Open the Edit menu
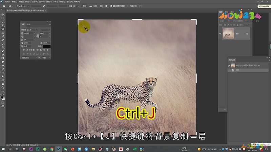The height and width of the screenshot is (152, 271). [x=14, y=2]
